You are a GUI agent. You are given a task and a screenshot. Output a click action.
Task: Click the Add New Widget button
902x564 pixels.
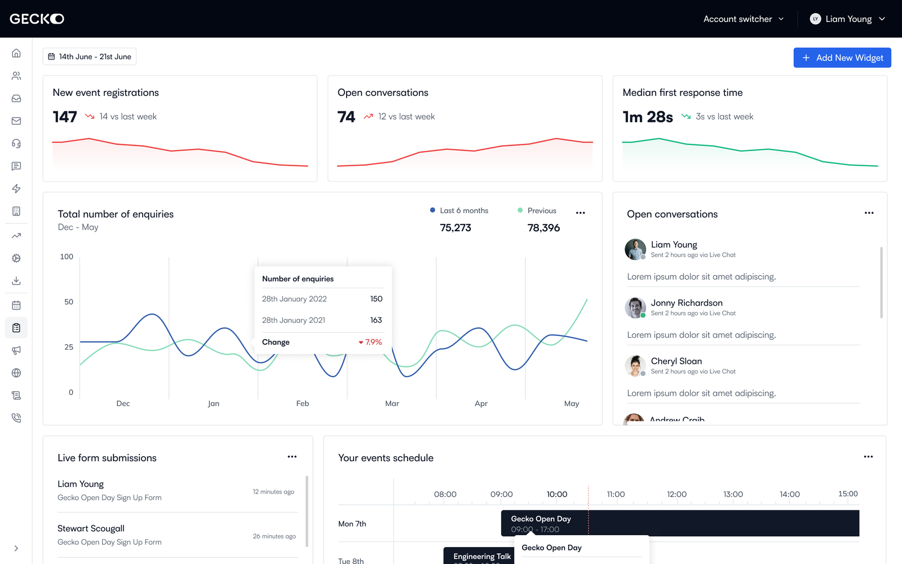point(842,58)
